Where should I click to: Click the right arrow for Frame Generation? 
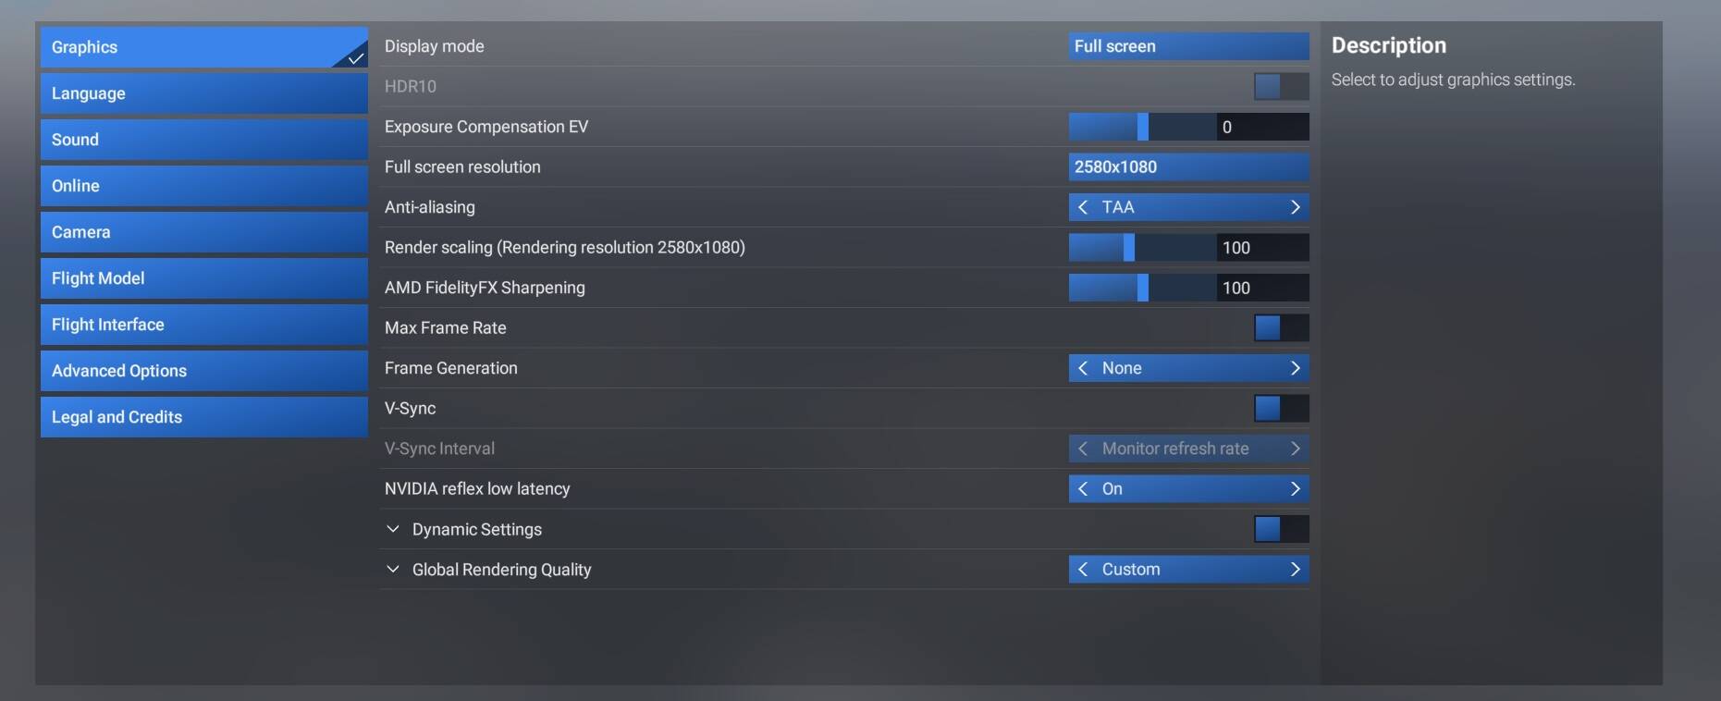coord(1295,368)
